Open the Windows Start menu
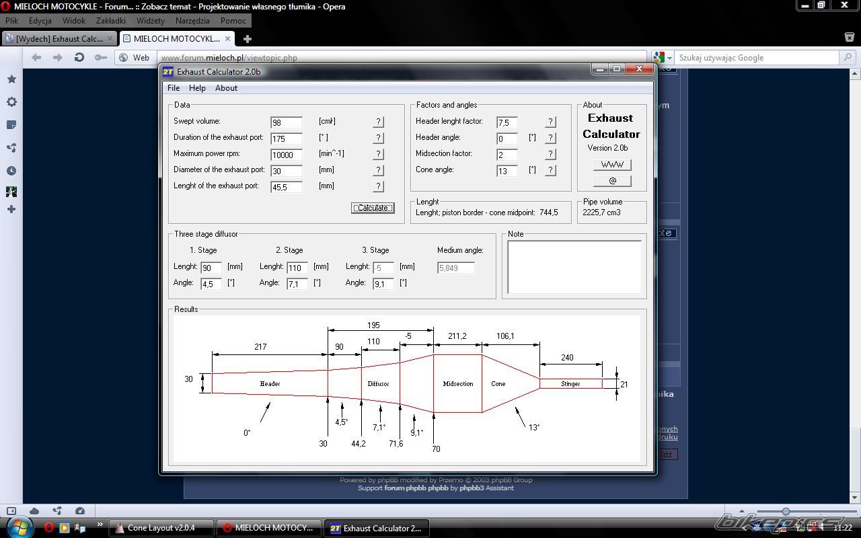This screenshot has width=861, height=538. click(x=18, y=527)
